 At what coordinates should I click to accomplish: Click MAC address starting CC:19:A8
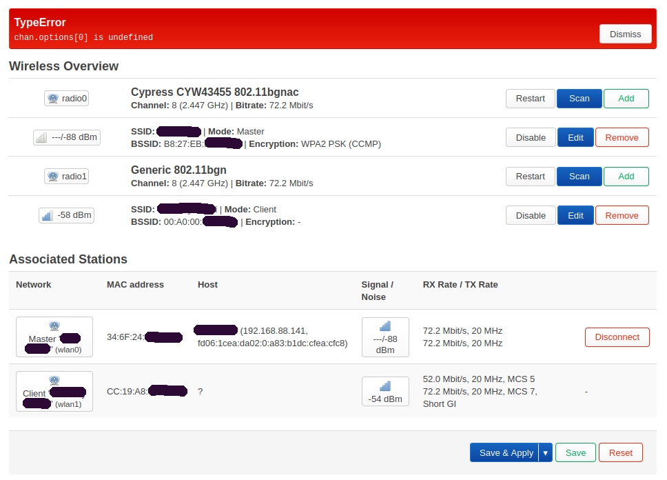click(147, 391)
